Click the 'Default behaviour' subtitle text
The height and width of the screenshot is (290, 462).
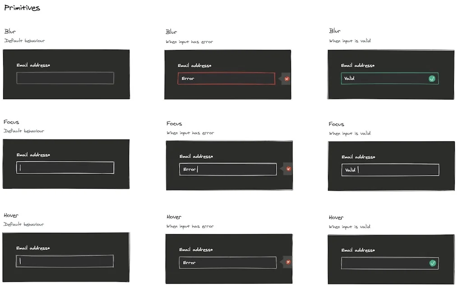point(24,41)
